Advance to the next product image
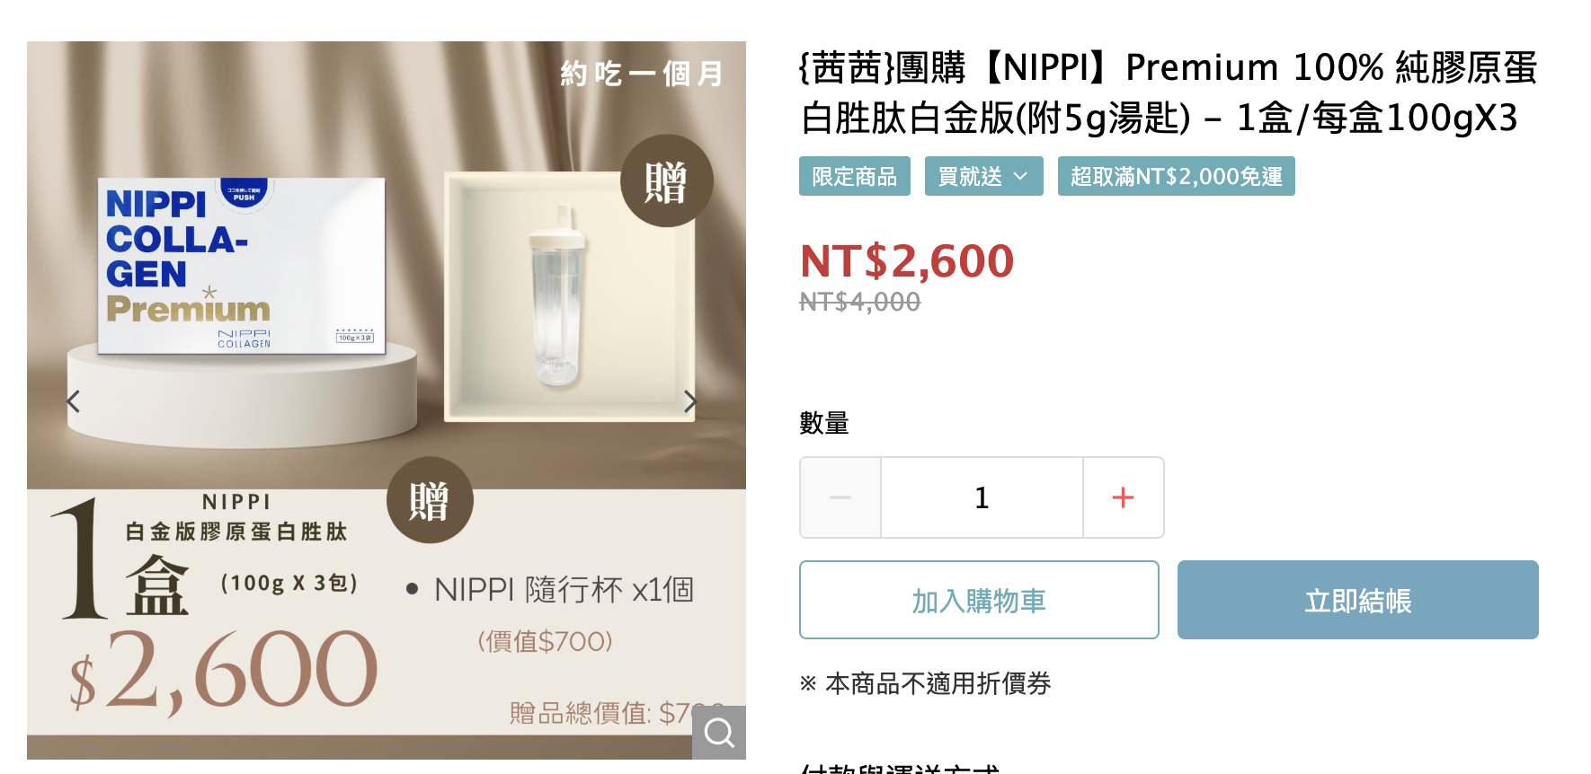The image size is (1591, 774). 690,401
